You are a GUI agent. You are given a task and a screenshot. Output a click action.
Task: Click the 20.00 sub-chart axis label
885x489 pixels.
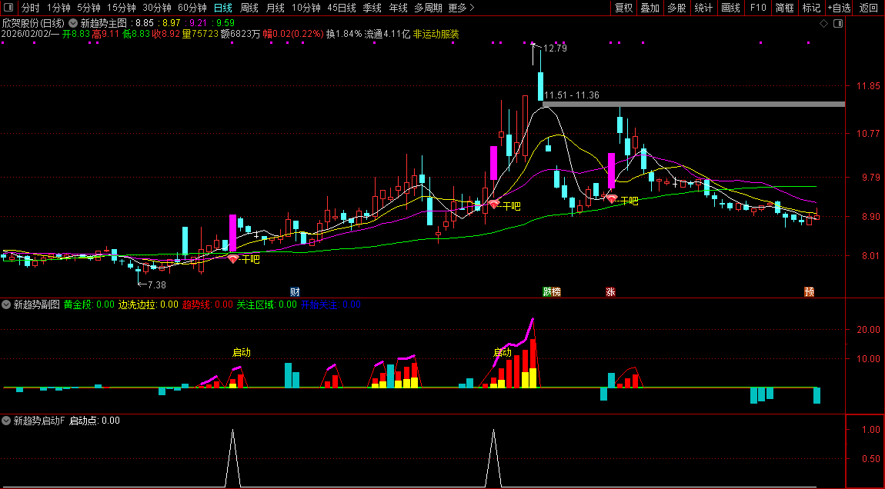point(868,329)
